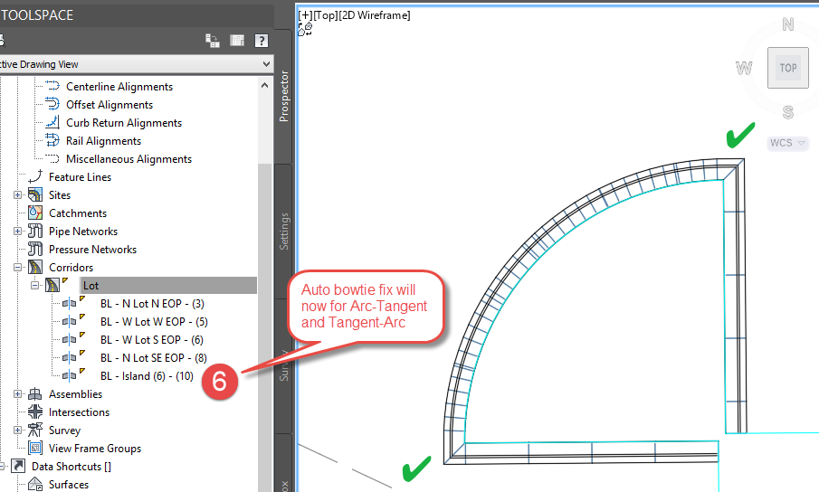Image resolution: width=819 pixels, height=492 pixels.
Task: Click the Sites node icon
Action: (x=35, y=194)
